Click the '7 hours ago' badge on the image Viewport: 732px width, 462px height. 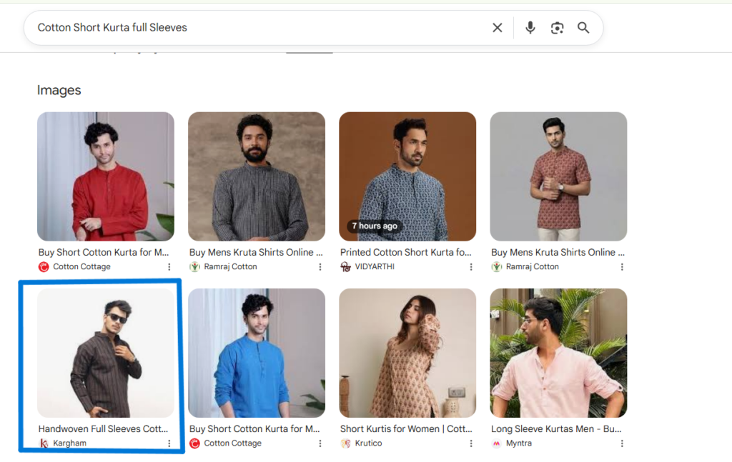[375, 226]
